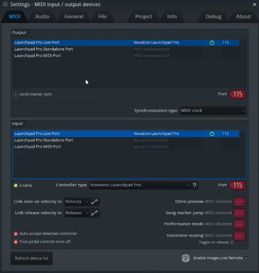Switch to the MIDI tab
This screenshot has width=259, height=273.
point(15,16)
